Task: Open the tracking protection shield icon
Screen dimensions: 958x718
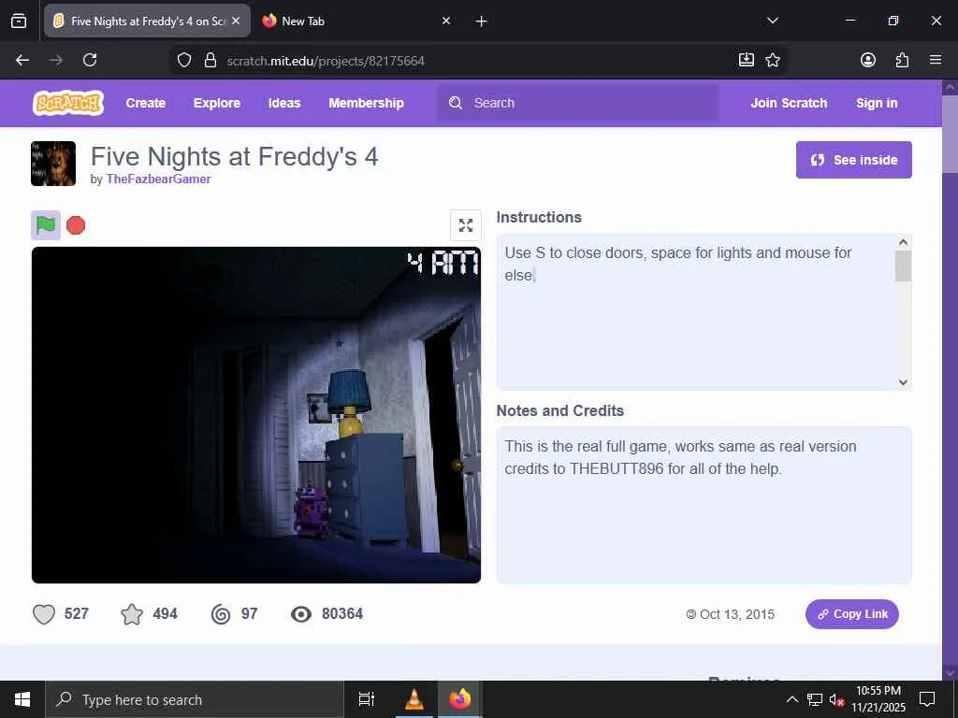Action: (184, 60)
